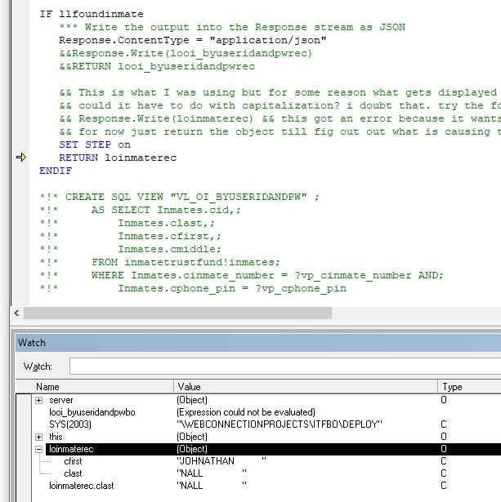Click the "&&RETURN looi_byuseridandpwrec" comment line
The image size is (501, 502).
[x=157, y=67]
